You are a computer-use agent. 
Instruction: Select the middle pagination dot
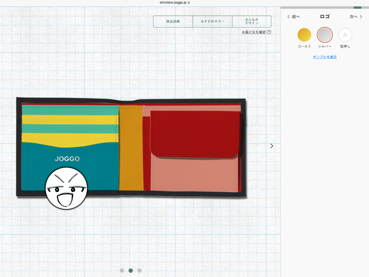click(x=130, y=271)
